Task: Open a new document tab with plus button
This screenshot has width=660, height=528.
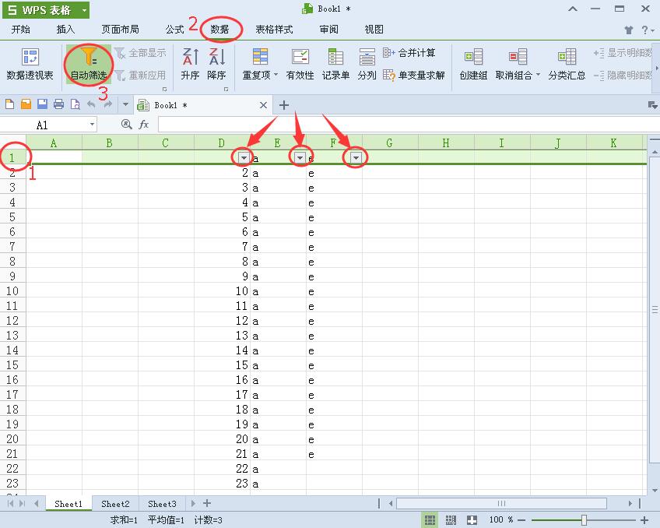Action: (x=284, y=105)
